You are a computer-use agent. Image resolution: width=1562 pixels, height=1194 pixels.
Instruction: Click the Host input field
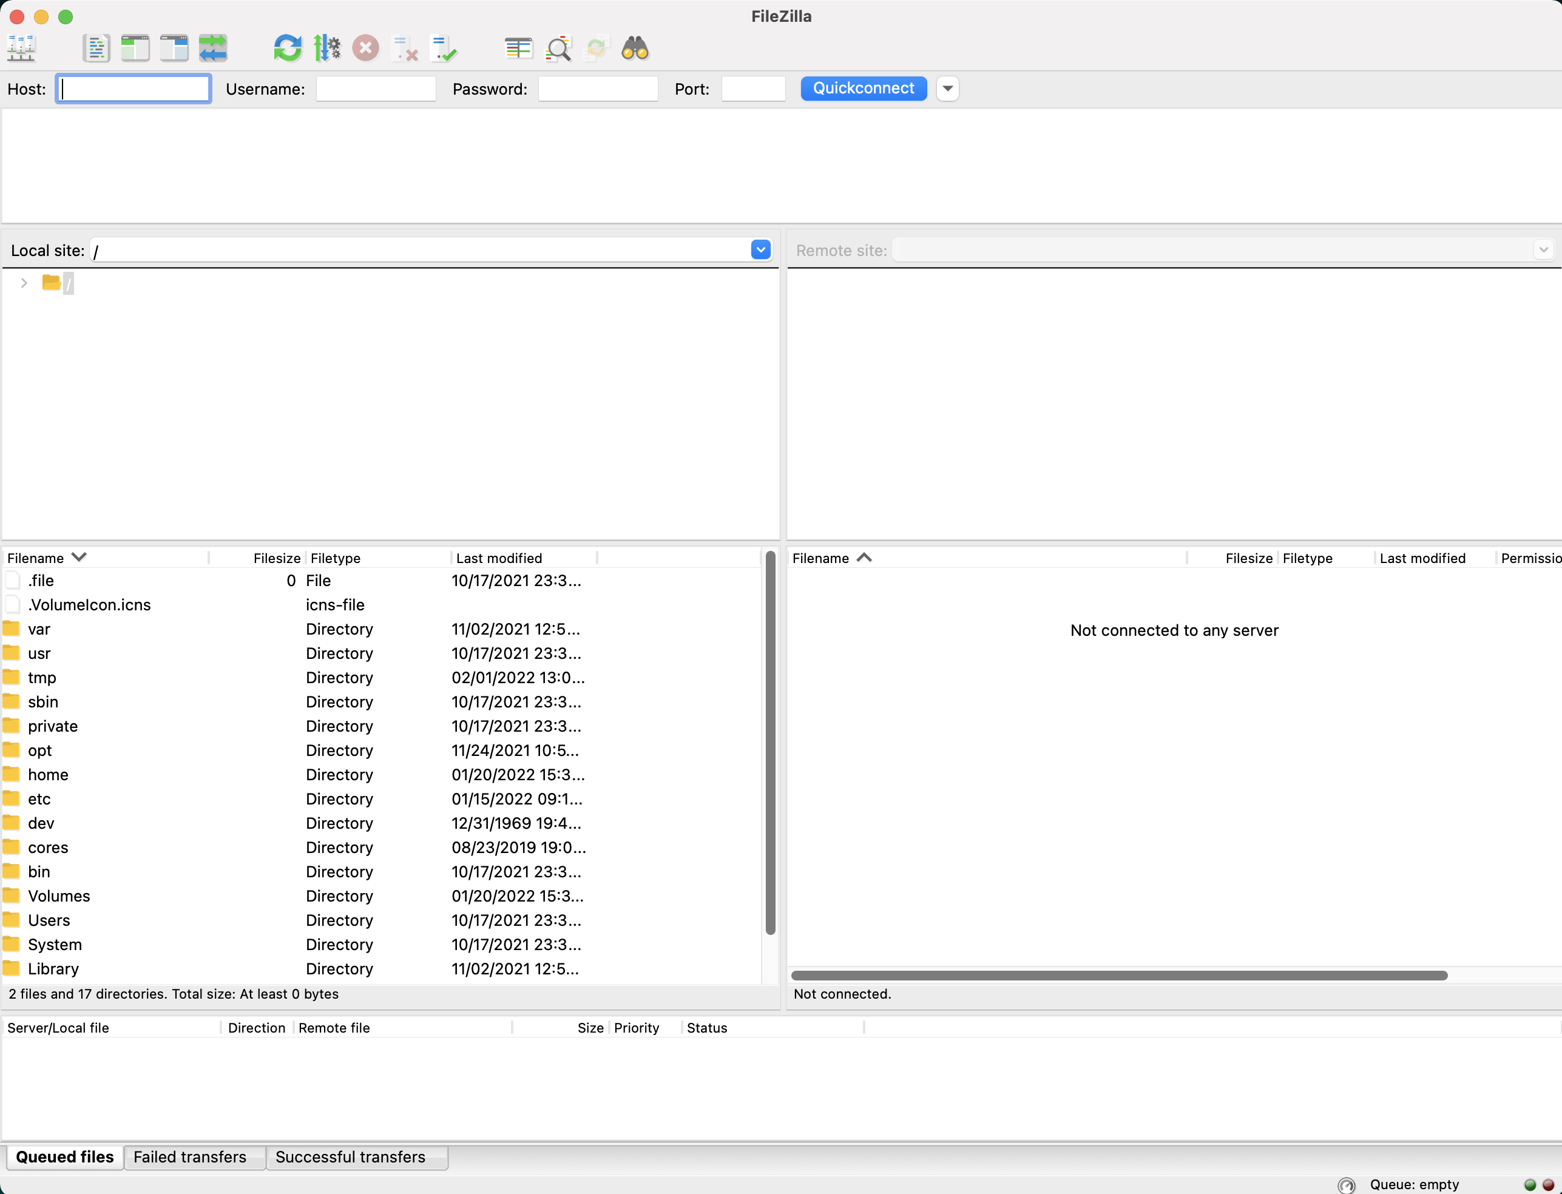point(135,88)
